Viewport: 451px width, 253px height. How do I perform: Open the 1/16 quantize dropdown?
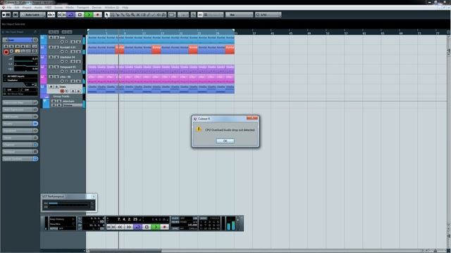(268, 15)
